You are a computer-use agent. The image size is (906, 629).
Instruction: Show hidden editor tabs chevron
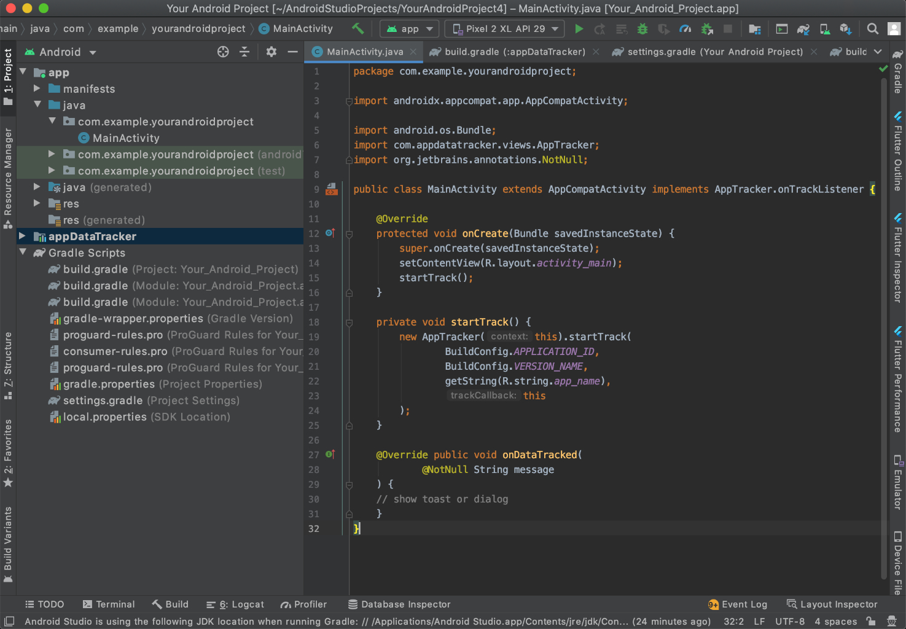point(878,52)
